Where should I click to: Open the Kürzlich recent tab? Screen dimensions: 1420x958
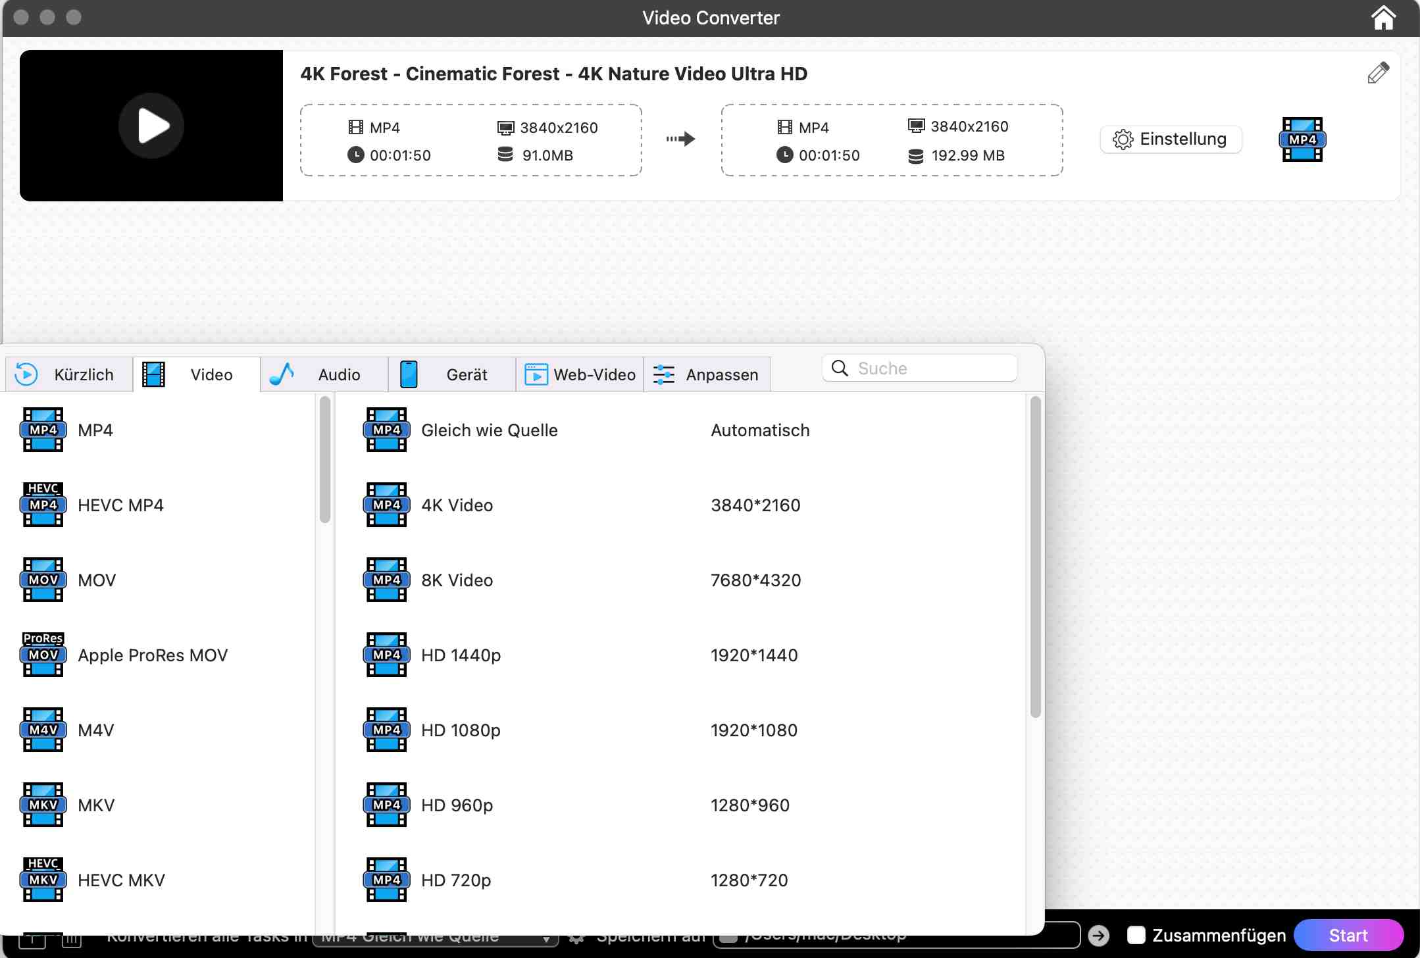coord(68,374)
